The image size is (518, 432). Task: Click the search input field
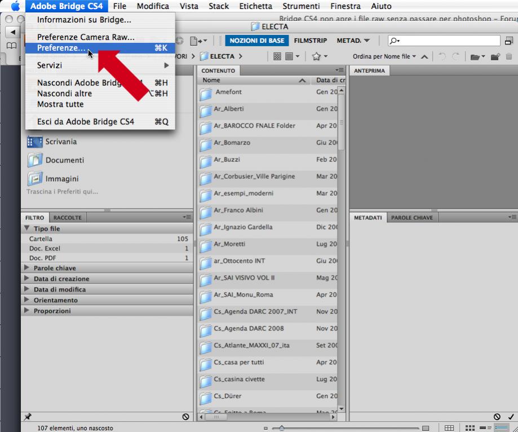[444, 41]
